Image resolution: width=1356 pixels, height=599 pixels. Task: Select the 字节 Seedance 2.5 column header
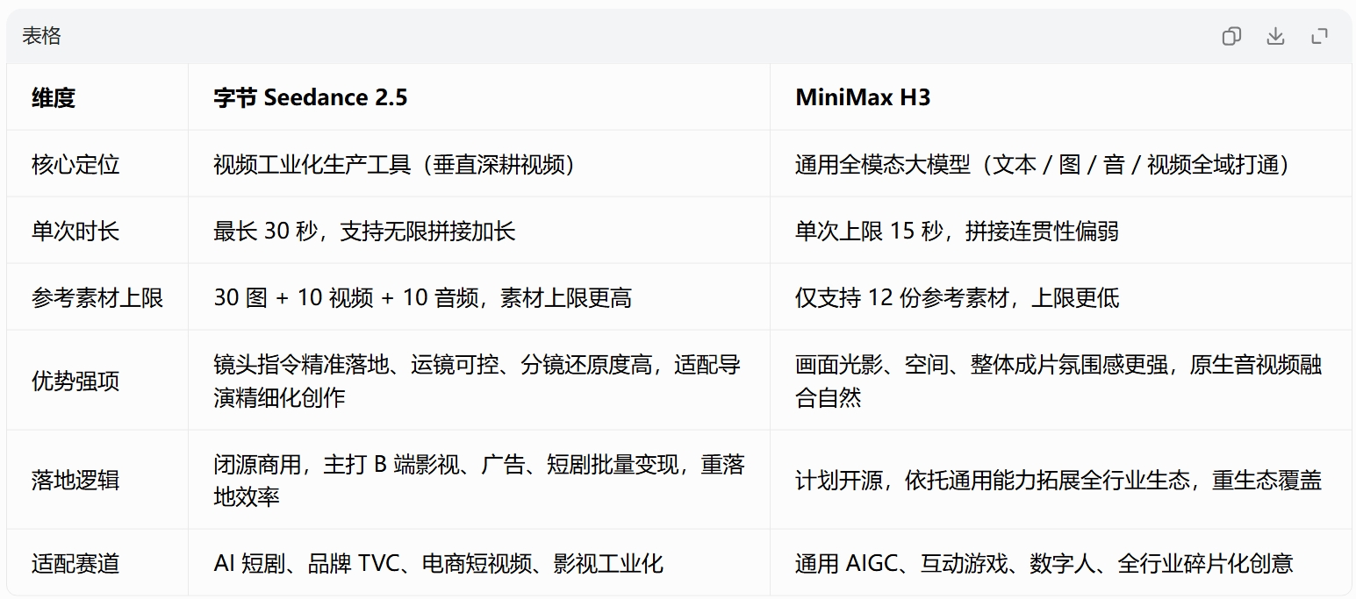pyautogui.click(x=311, y=97)
